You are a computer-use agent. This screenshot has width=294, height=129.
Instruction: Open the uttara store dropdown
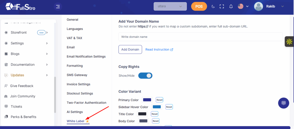pyautogui.click(x=170, y=6)
